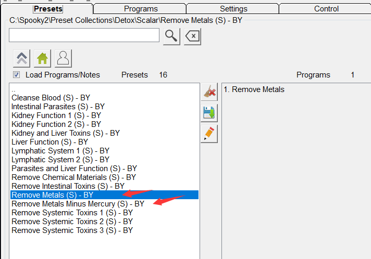This screenshot has width=371, height=259.
Task: Open the user presets person icon
Action: point(63,58)
